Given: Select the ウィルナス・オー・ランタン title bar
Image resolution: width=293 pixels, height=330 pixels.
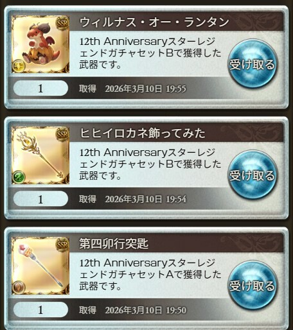Looking at the screenshot, I should (x=177, y=22).
